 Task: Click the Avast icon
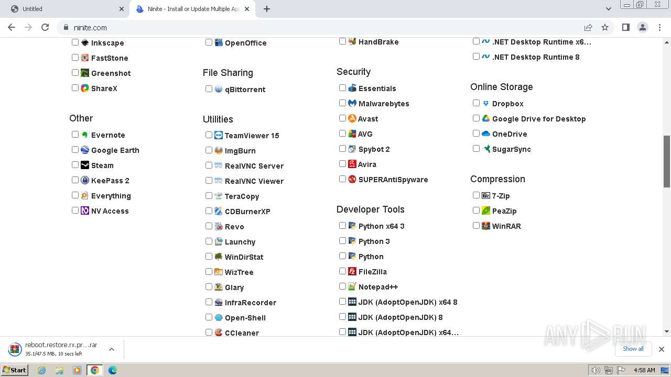(x=352, y=118)
